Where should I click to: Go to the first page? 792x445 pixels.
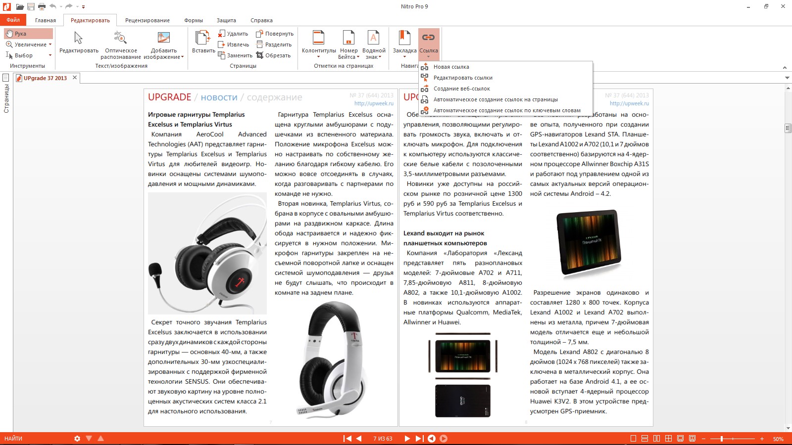point(347,439)
